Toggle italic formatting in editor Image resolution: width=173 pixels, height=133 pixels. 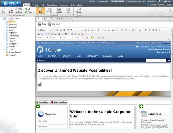tap(102, 30)
